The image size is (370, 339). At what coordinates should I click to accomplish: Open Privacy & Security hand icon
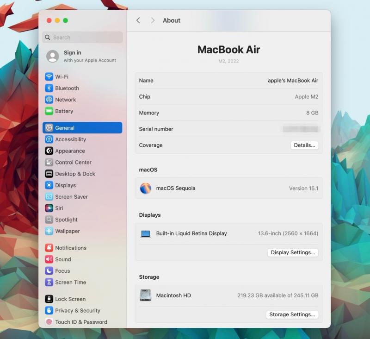pyautogui.click(x=49, y=310)
